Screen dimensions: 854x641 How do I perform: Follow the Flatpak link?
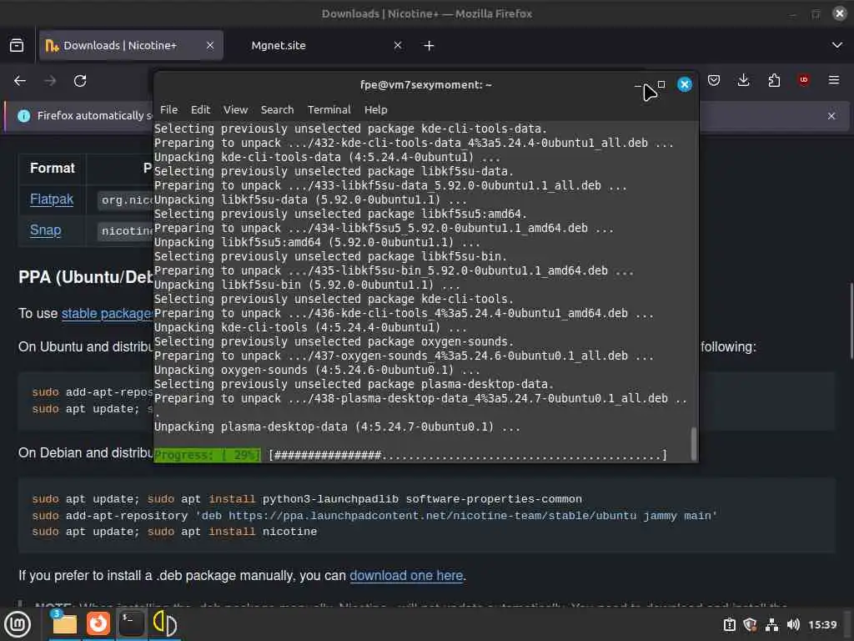point(52,199)
